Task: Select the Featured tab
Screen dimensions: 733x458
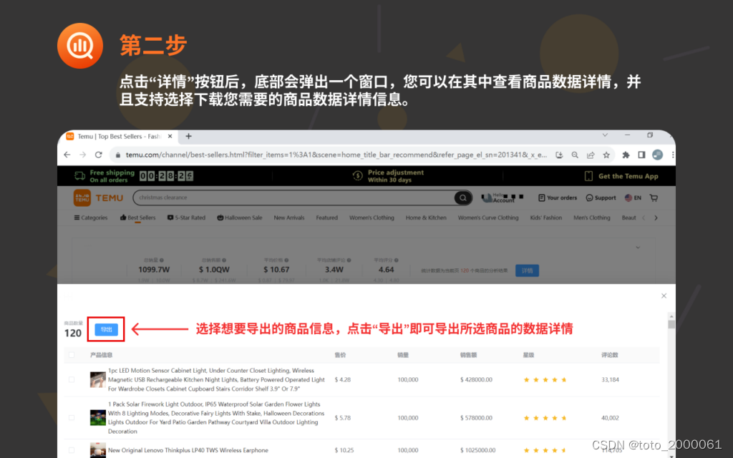Action: click(326, 218)
